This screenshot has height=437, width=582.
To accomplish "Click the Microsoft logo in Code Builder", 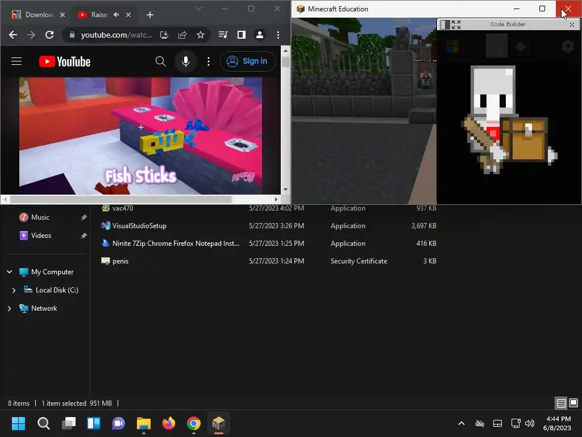I will click(452, 47).
